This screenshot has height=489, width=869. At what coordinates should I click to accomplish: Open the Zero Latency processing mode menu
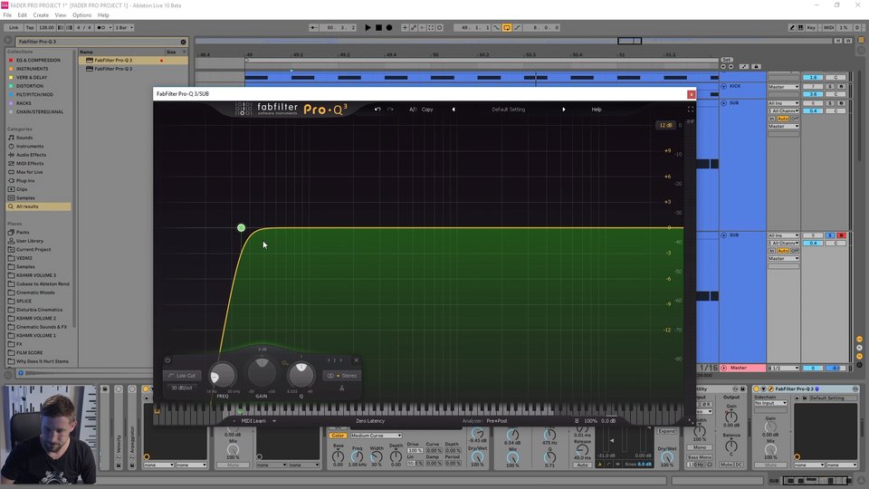pyautogui.click(x=370, y=421)
